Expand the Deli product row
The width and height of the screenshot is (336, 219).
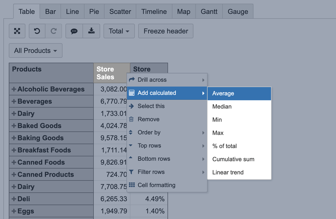[x=14, y=199]
